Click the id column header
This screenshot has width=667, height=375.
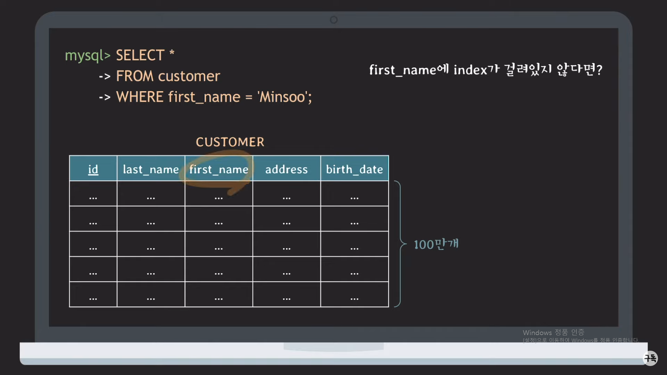[x=93, y=169]
